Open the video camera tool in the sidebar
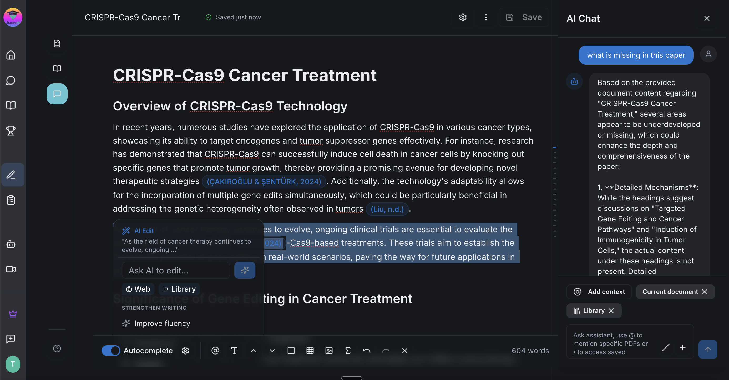Screen dimensions: 729x380 (11, 269)
